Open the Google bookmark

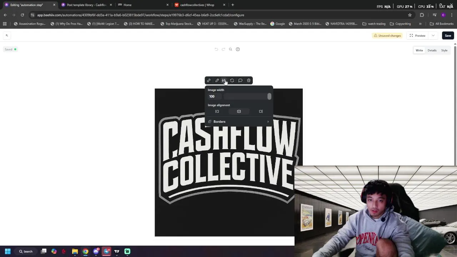277,24
